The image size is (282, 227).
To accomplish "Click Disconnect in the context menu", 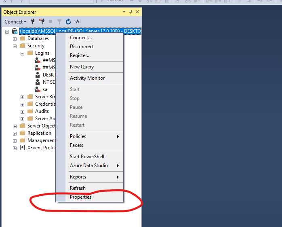I will click(82, 47).
